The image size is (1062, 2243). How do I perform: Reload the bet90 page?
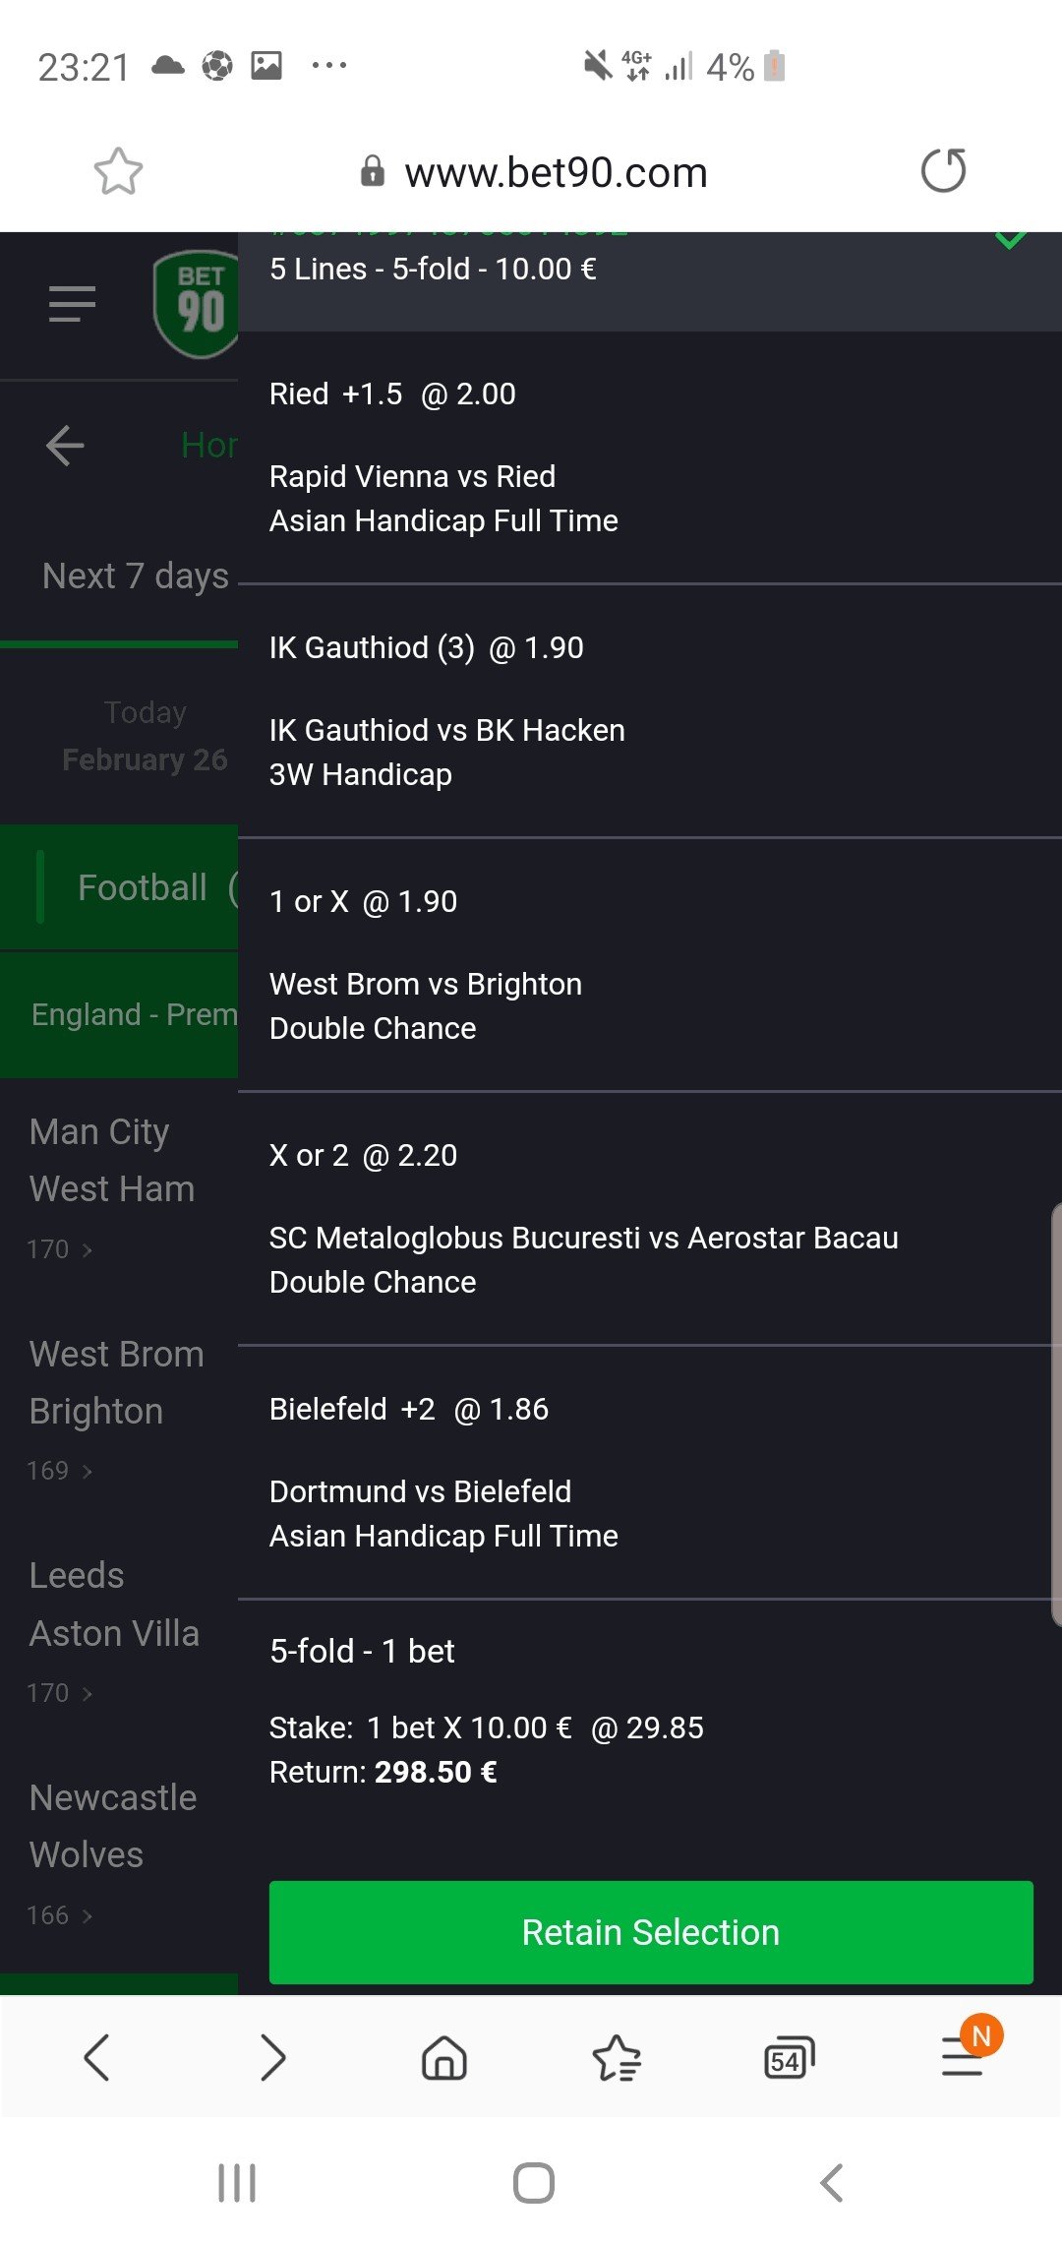click(943, 171)
